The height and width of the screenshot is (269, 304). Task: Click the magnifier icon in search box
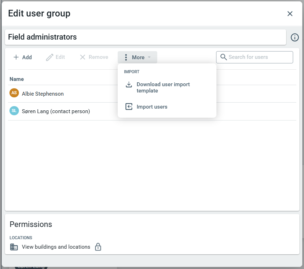223,57
